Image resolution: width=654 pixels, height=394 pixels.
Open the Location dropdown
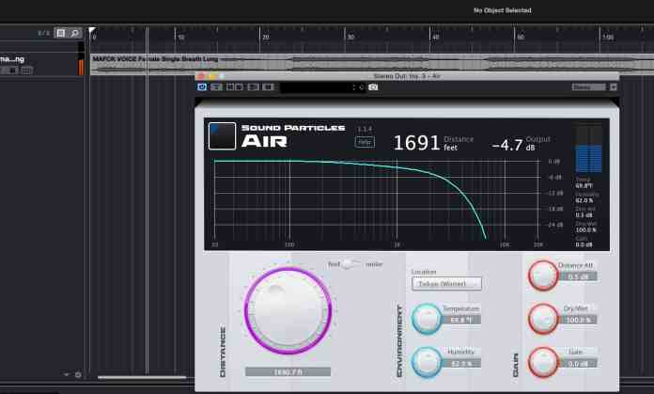pyautogui.click(x=446, y=283)
